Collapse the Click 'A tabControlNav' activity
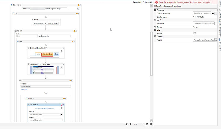The image size is (221, 129). point(63,48)
